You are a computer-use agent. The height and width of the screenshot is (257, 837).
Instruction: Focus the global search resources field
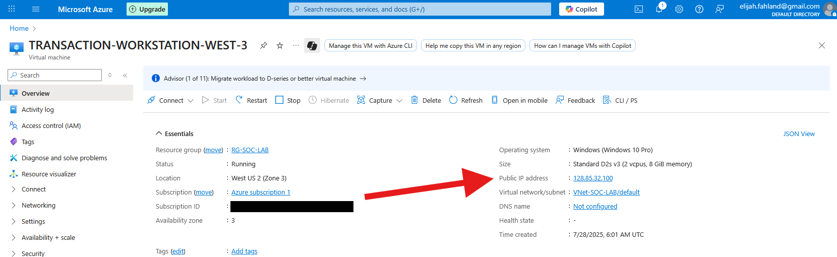pos(420,9)
